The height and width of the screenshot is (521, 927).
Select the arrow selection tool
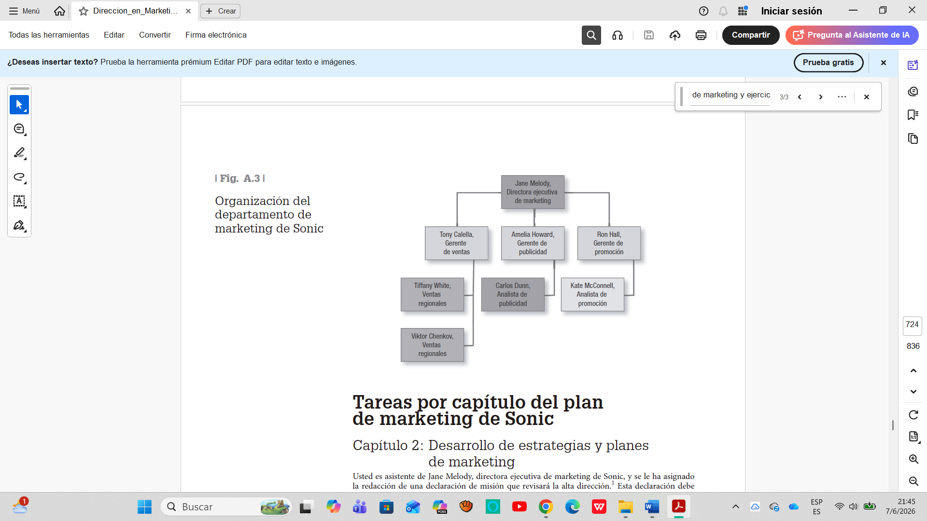point(19,105)
